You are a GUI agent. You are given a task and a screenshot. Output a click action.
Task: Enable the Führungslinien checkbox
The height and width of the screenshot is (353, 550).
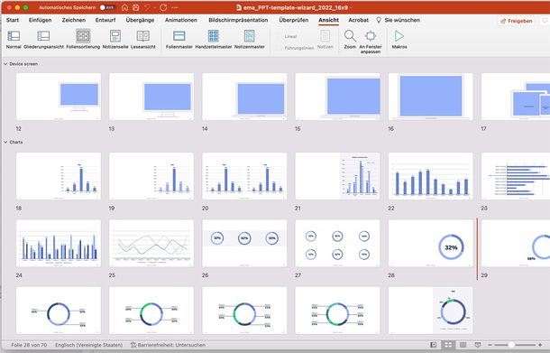(280, 48)
